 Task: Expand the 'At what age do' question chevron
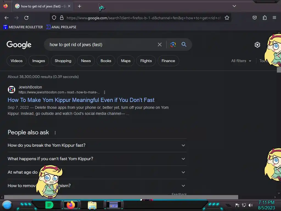click(x=183, y=172)
